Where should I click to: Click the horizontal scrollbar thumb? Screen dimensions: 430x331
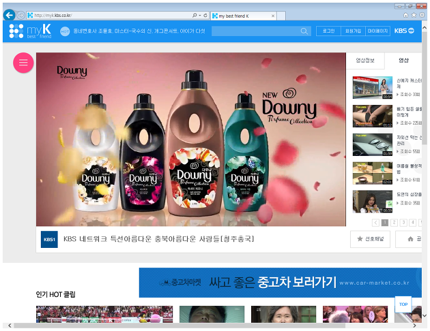pyautogui.click(x=180, y=326)
